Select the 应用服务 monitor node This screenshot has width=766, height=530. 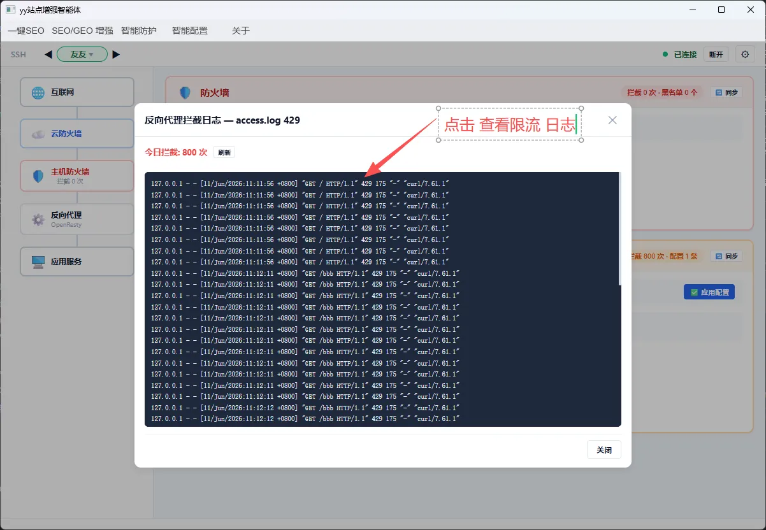[77, 262]
